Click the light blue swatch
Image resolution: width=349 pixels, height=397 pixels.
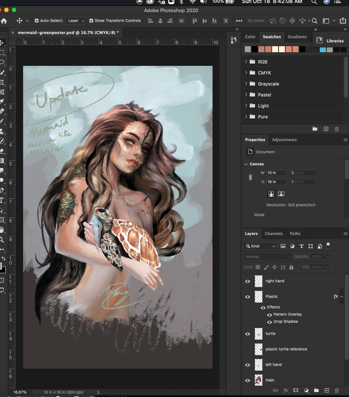322,50
